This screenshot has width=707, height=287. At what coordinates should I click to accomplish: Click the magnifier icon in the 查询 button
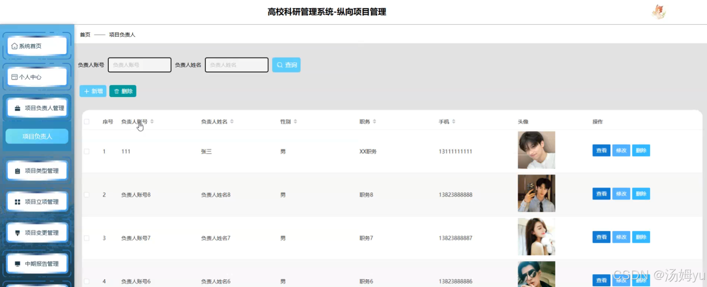pyautogui.click(x=280, y=65)
